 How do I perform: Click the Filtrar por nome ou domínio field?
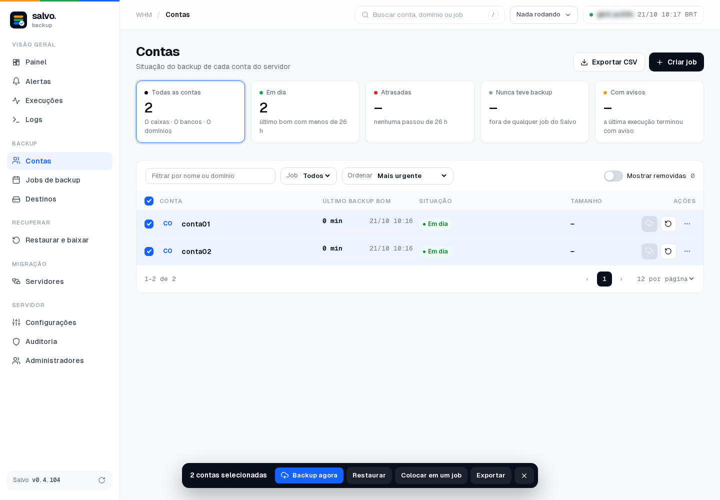pyautogui.click(x=210, y=176)
